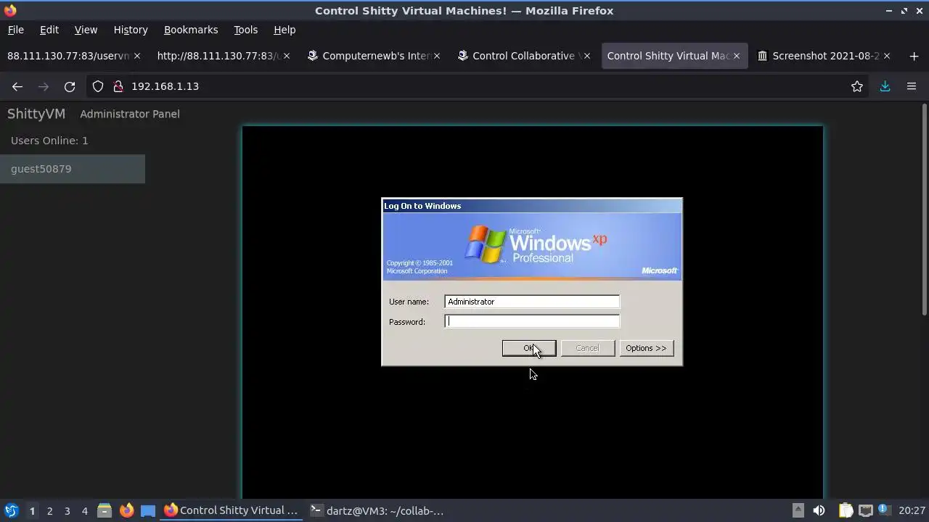
Task: Click the OK button in logon dialog
Action: click(x=529, y=348)
